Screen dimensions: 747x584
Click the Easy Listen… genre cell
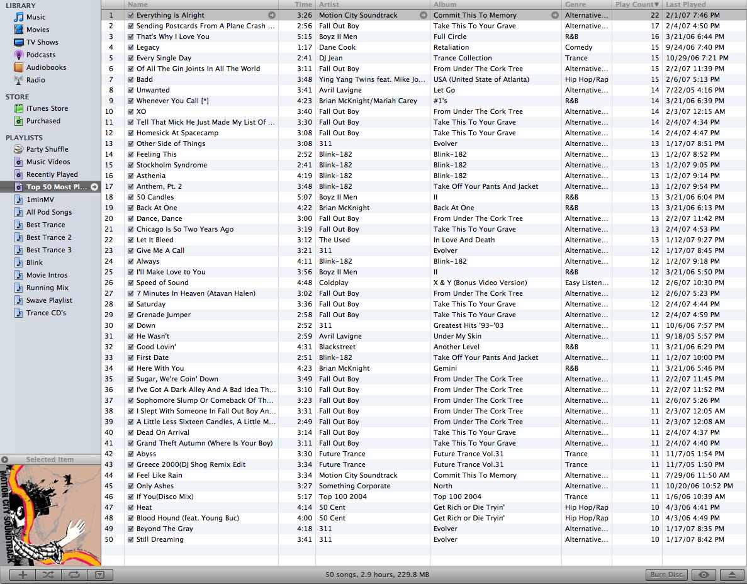(587, 283)
